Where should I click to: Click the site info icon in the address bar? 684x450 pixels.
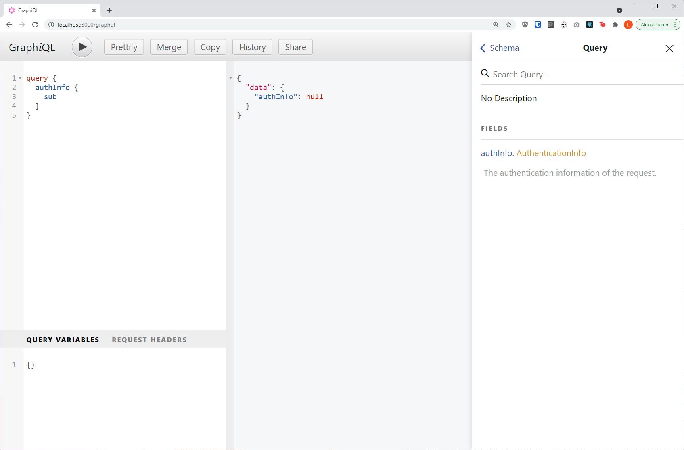pos(51,25)
